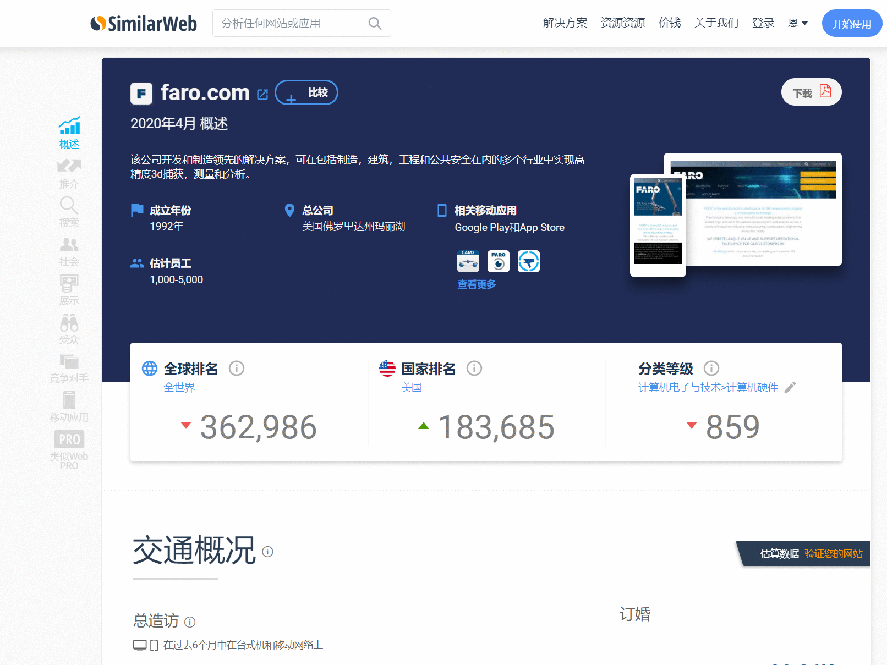Open the mobile site preview thumbnail

(658, 225)
